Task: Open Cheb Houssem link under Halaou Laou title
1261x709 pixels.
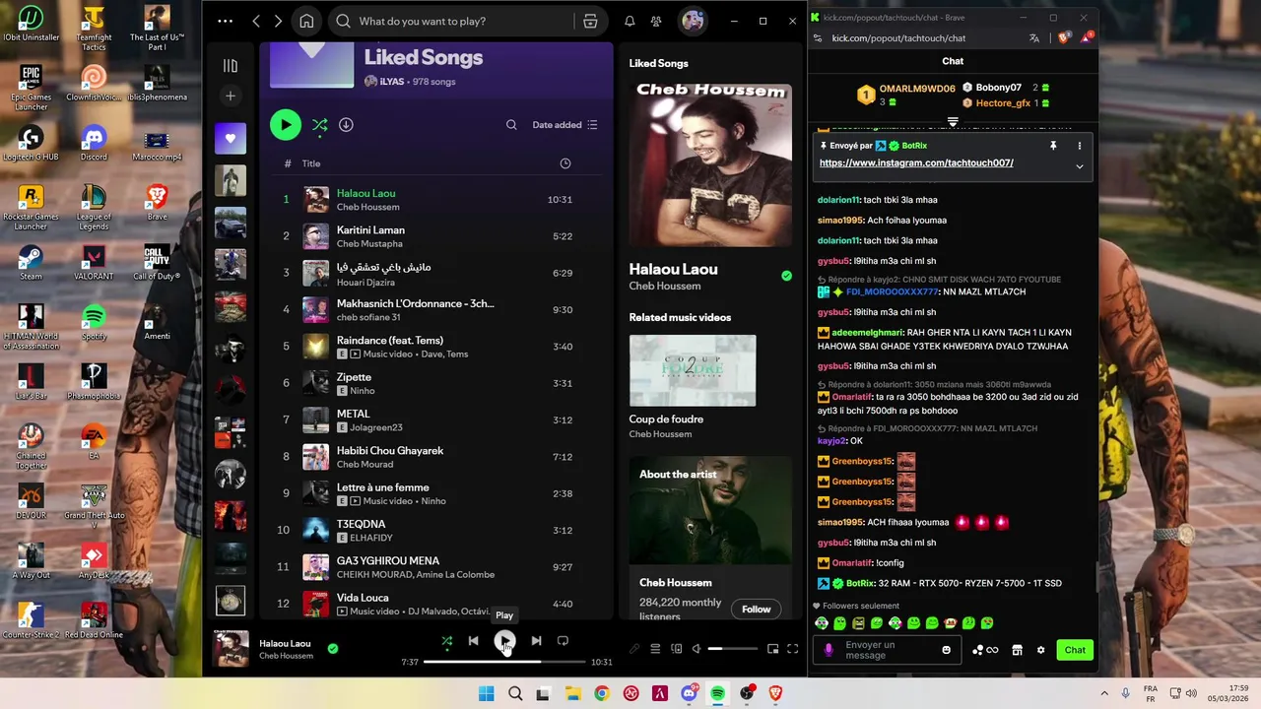Action: 665,287
